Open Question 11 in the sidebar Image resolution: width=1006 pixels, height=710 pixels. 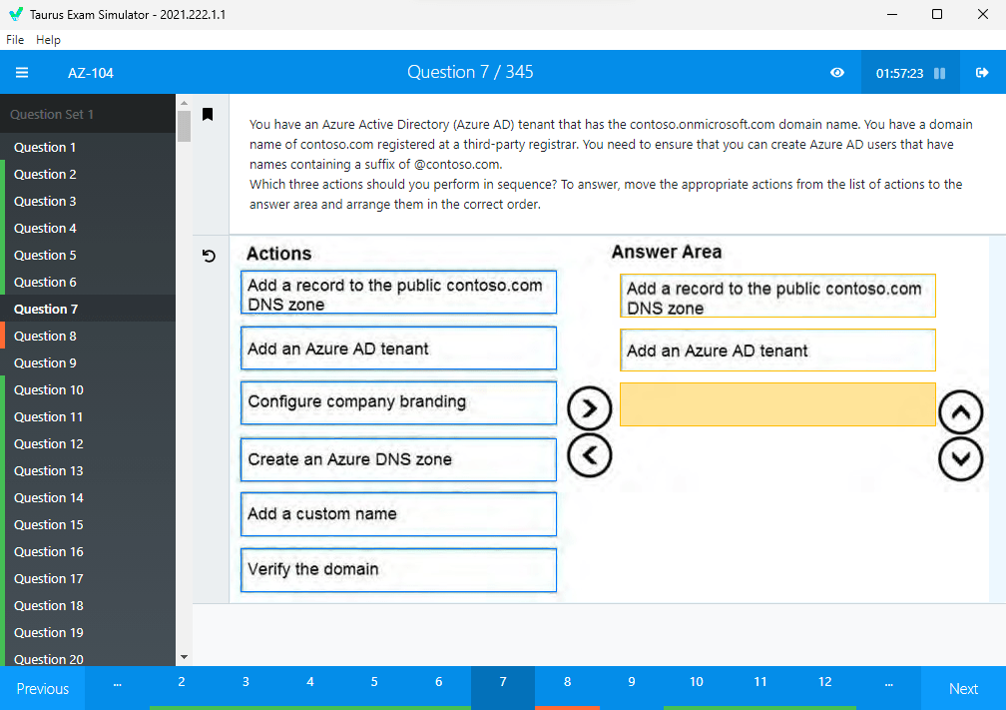[x=88, y=416]
